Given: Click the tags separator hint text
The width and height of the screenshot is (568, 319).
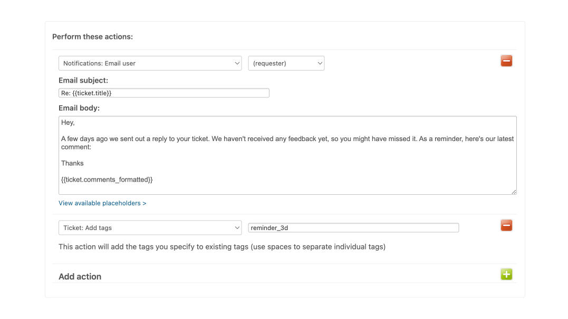Looking at the screenshot, I should pyautogui.click(x=222, y=247).
